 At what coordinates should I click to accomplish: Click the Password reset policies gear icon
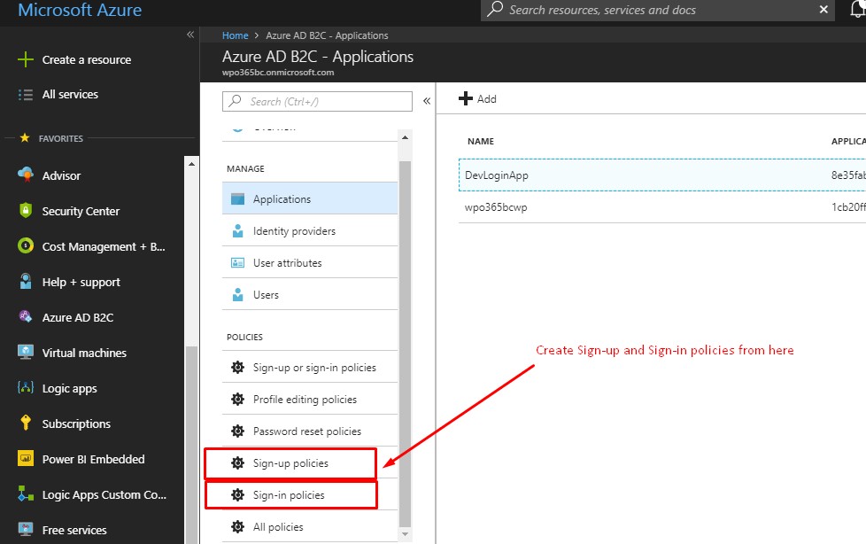coord(237,431)
